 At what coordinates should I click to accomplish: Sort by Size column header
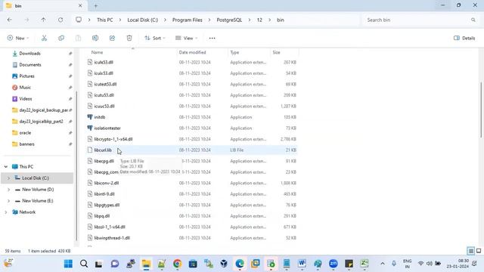coord(276,52)
